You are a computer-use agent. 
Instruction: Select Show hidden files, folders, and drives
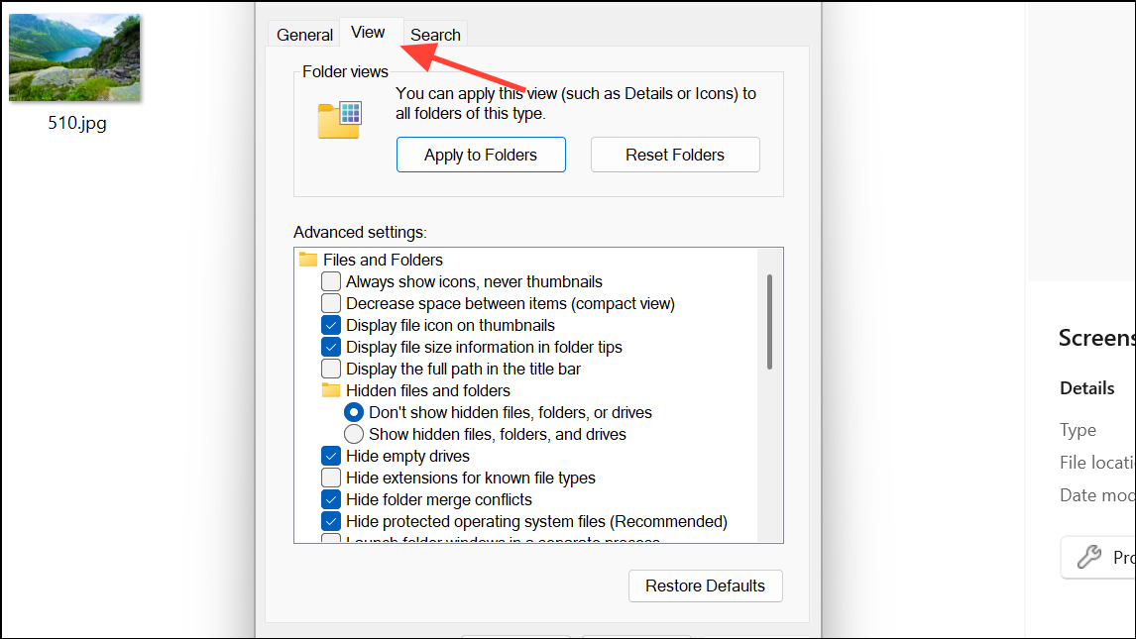354,434
